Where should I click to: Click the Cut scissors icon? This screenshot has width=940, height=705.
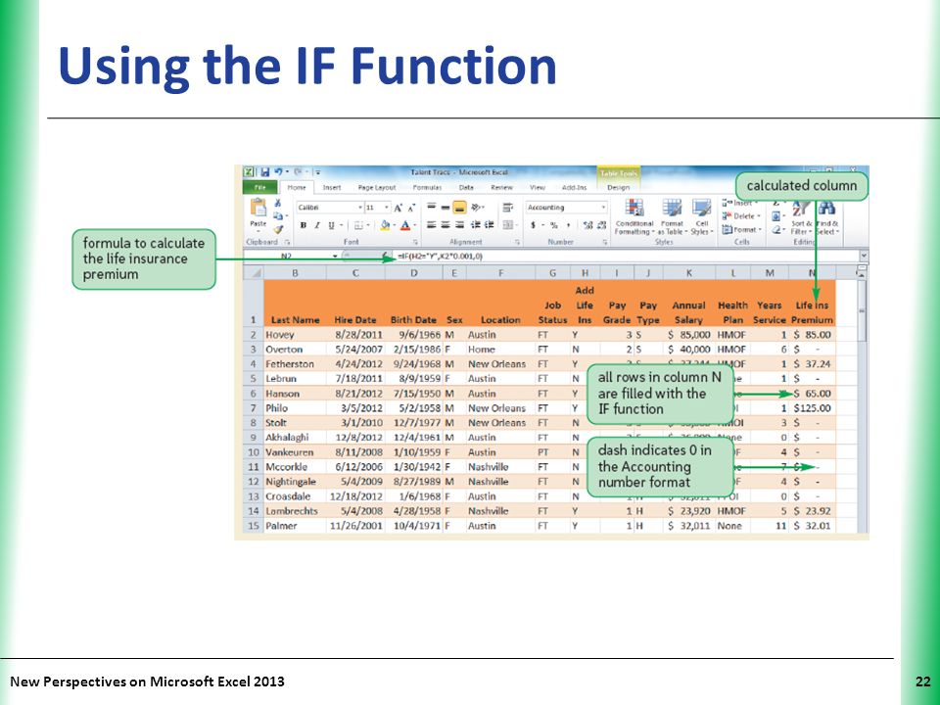(x=277, y=204)
